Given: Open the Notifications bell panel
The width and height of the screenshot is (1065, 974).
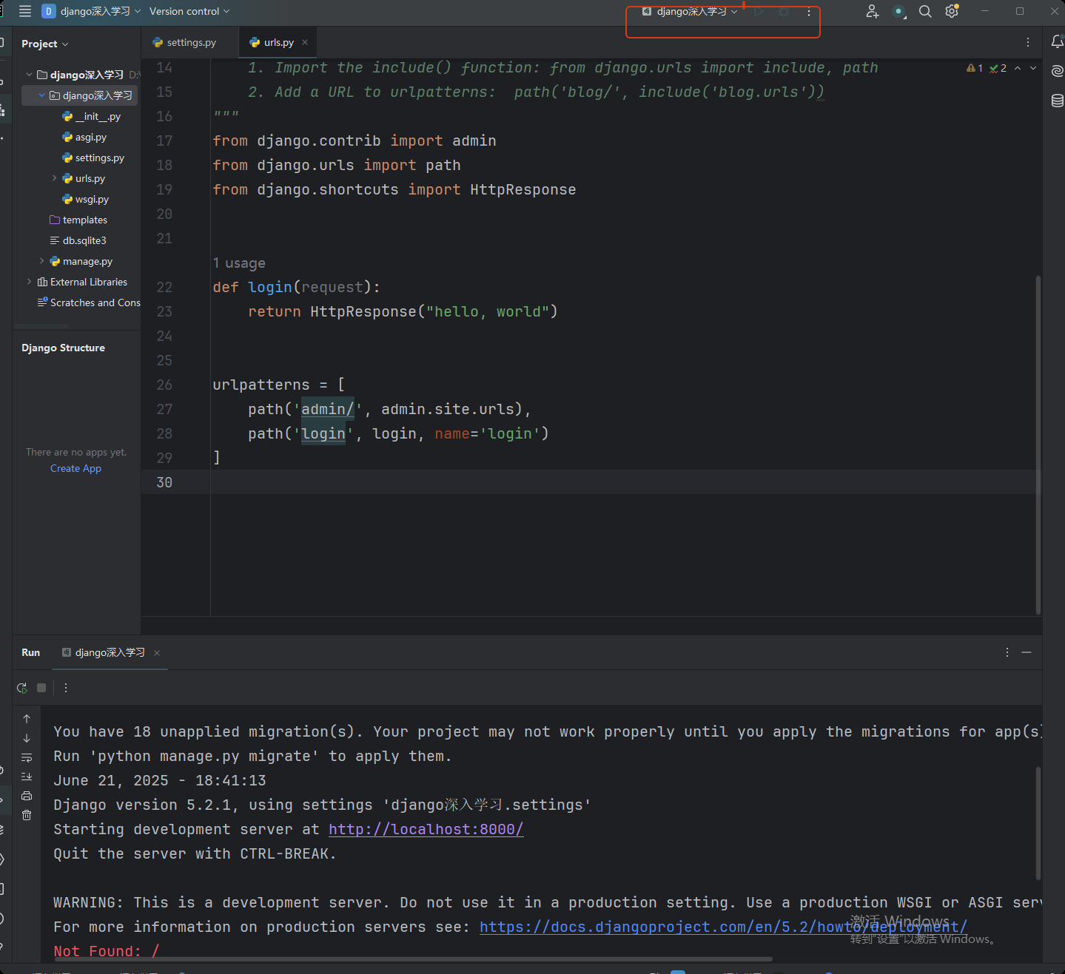Looking at the screenshot, I should 1057,42.
